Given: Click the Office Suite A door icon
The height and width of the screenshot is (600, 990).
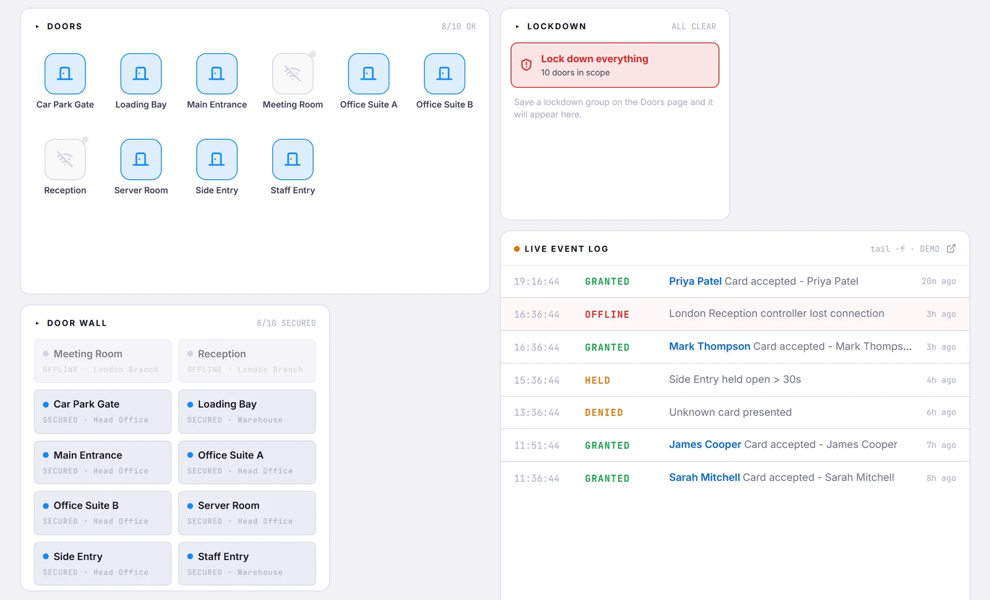Looking at the screenshot, I should (369, 74).
